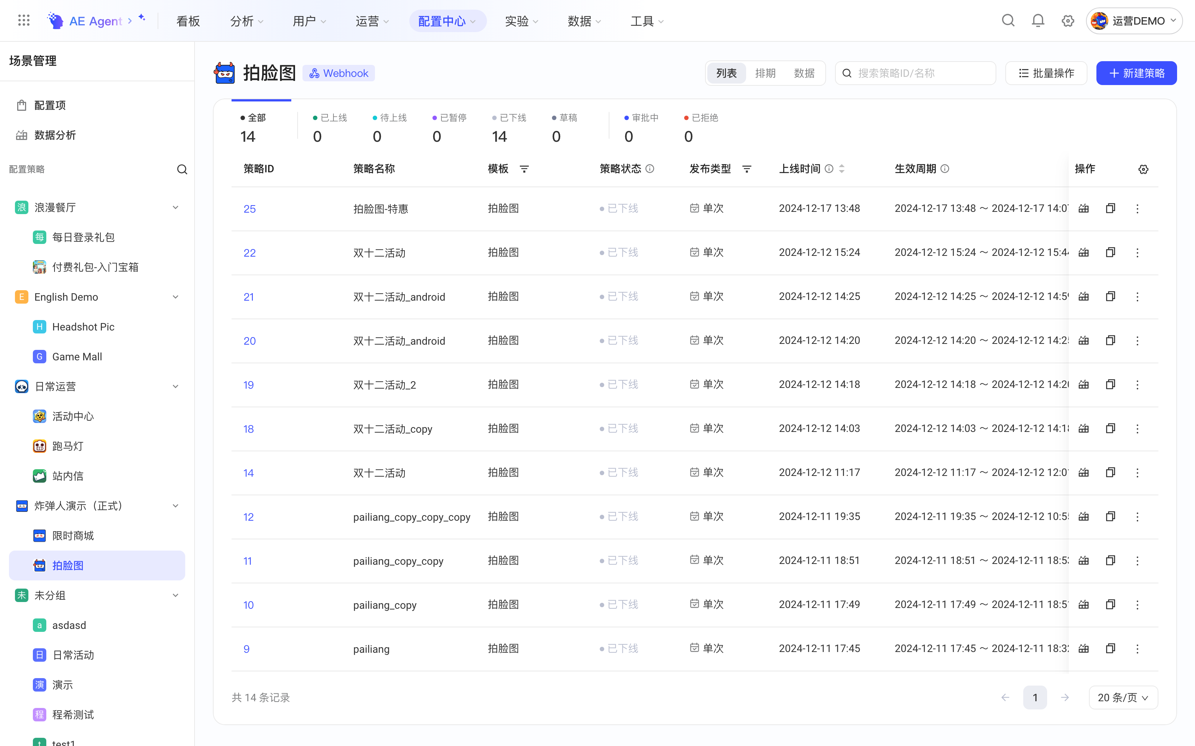Open table column settings gear

coord(1143,169)
